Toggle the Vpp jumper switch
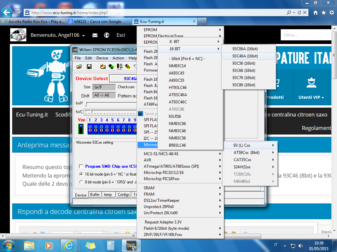 point(81,129)
